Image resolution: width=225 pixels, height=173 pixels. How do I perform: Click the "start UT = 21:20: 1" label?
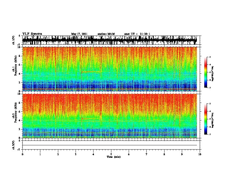click(x=137, y=34)
